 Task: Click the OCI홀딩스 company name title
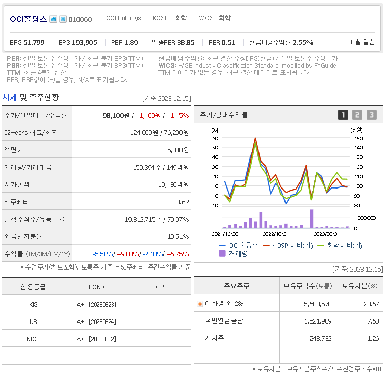pos(28,19)
